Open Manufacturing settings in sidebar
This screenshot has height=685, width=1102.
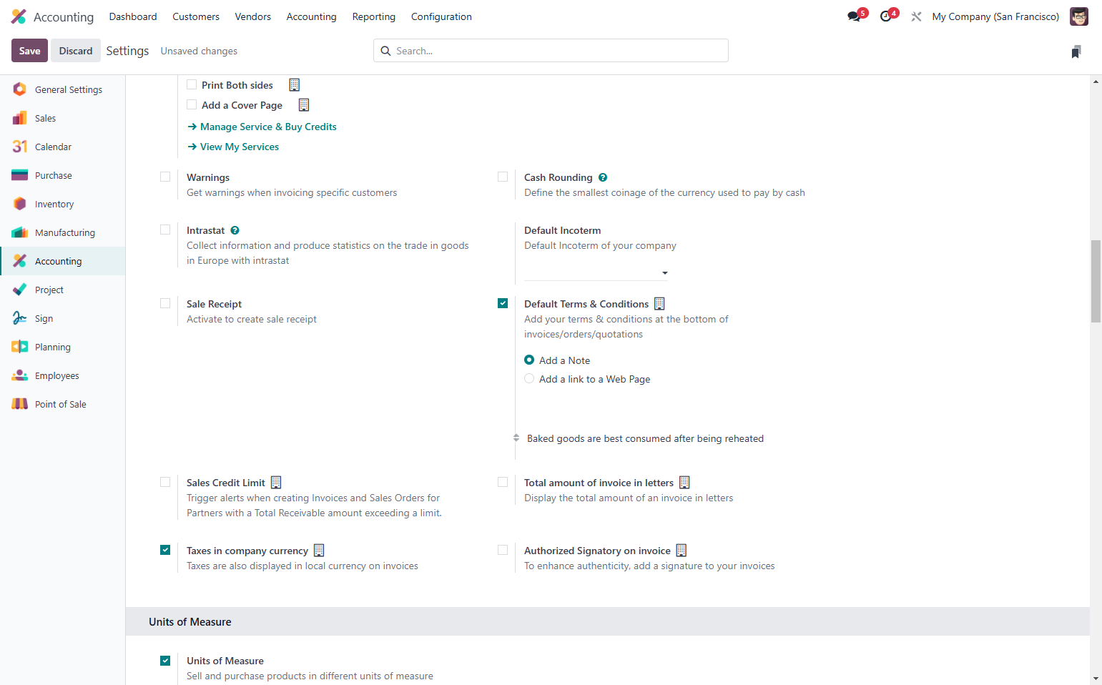click(63, 232)
